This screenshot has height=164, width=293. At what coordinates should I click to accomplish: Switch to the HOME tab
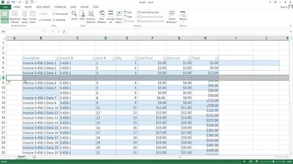[x=17, y=7]
